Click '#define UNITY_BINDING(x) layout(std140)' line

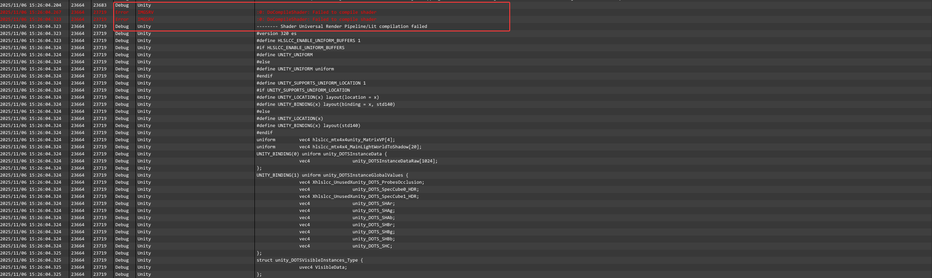pyautogui.click(x=309, y=126)
